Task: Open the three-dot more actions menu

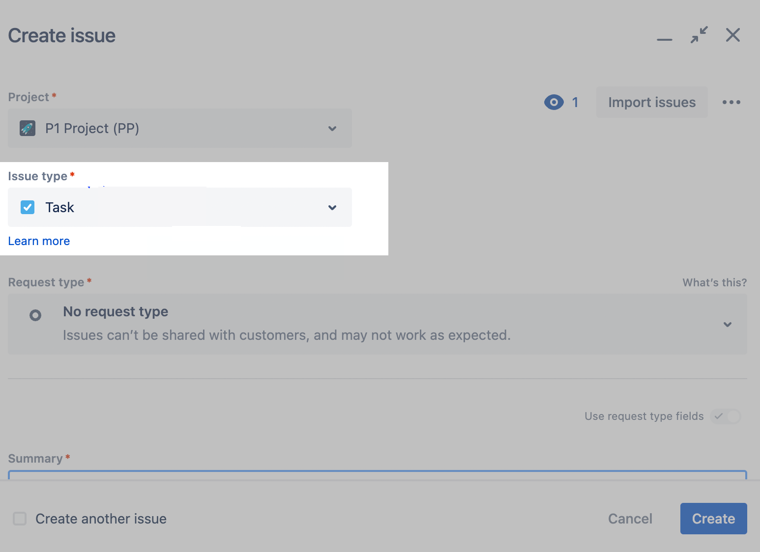Action: tap(731, 102)
